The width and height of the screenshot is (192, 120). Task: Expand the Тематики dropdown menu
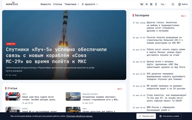click(72, 4)
